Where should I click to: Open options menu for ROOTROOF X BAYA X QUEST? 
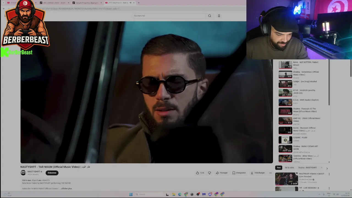pyautogui.click(x=329, y=174)
